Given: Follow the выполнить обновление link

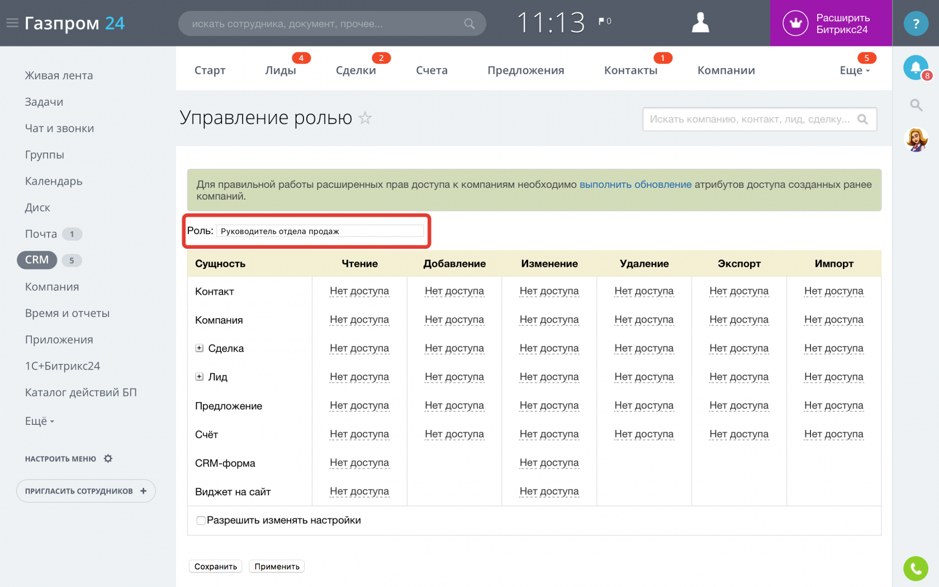Looking at the screenshot, I should [636, 184].
